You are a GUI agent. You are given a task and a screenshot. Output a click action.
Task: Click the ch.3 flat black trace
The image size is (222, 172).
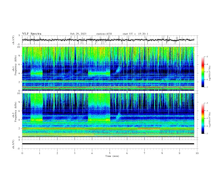point(108,144)
